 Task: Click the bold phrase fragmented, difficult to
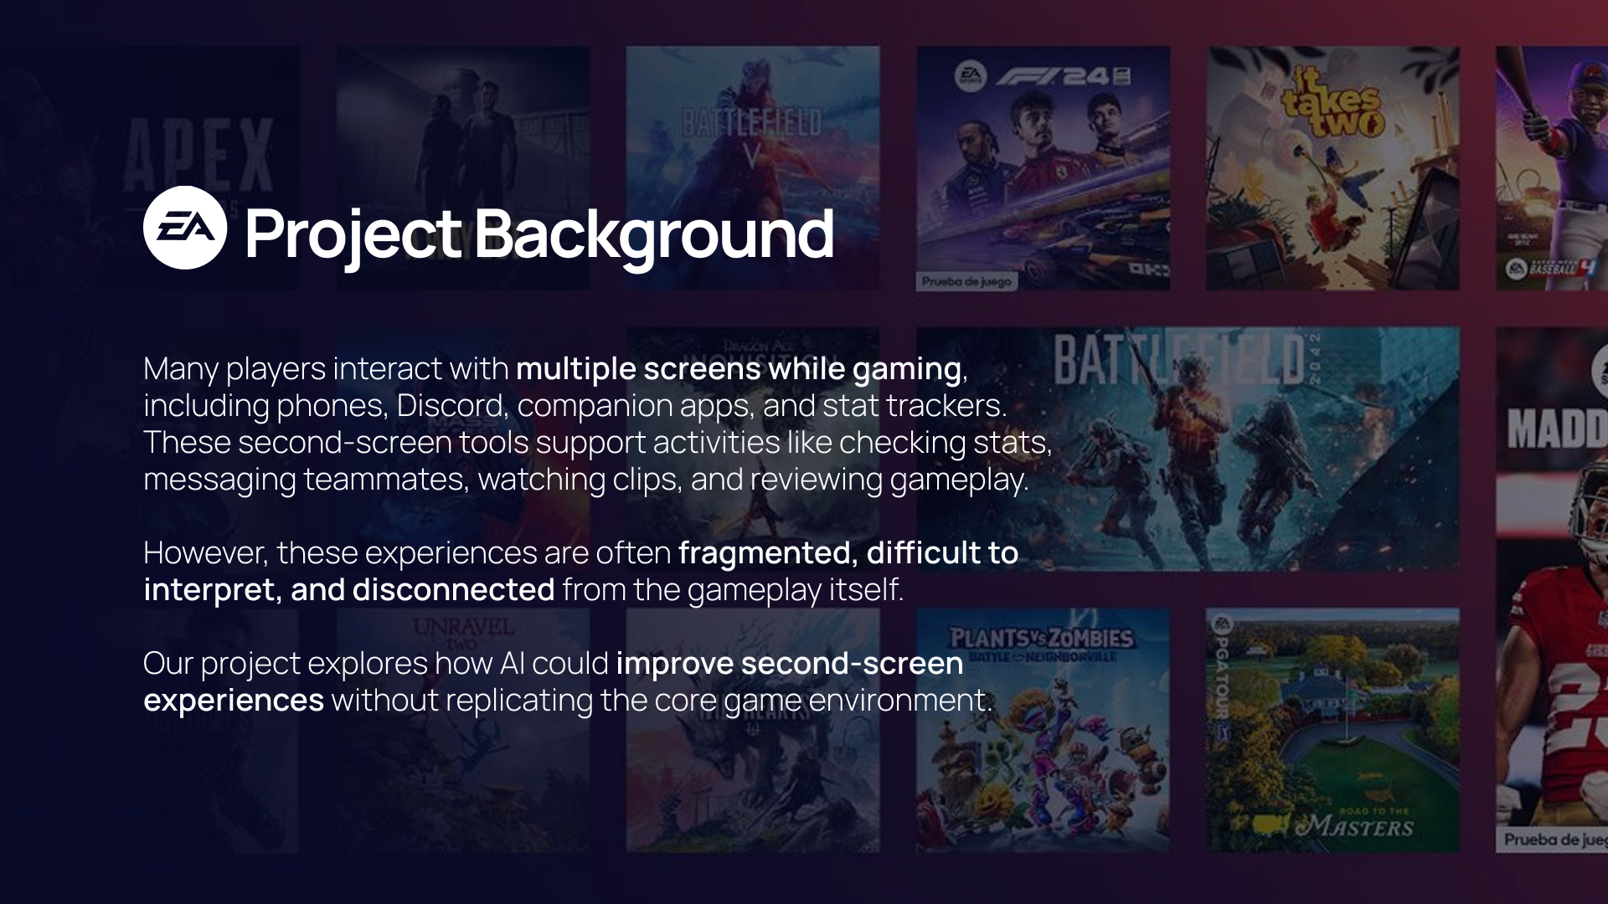tap(848, 553)
